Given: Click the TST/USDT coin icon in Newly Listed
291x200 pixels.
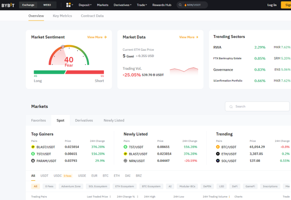Looking at the screenshot, I should pyautogui.click(x=125, y=147).
